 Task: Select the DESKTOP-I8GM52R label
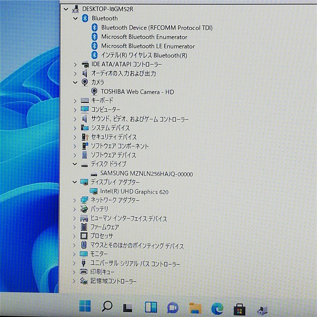click(107, 9)
